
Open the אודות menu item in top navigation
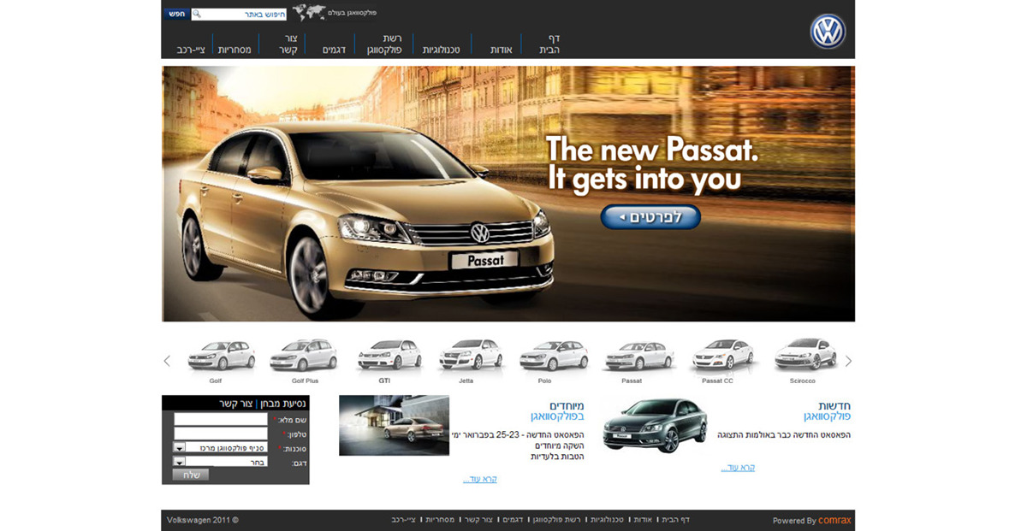tap(502, 50)
